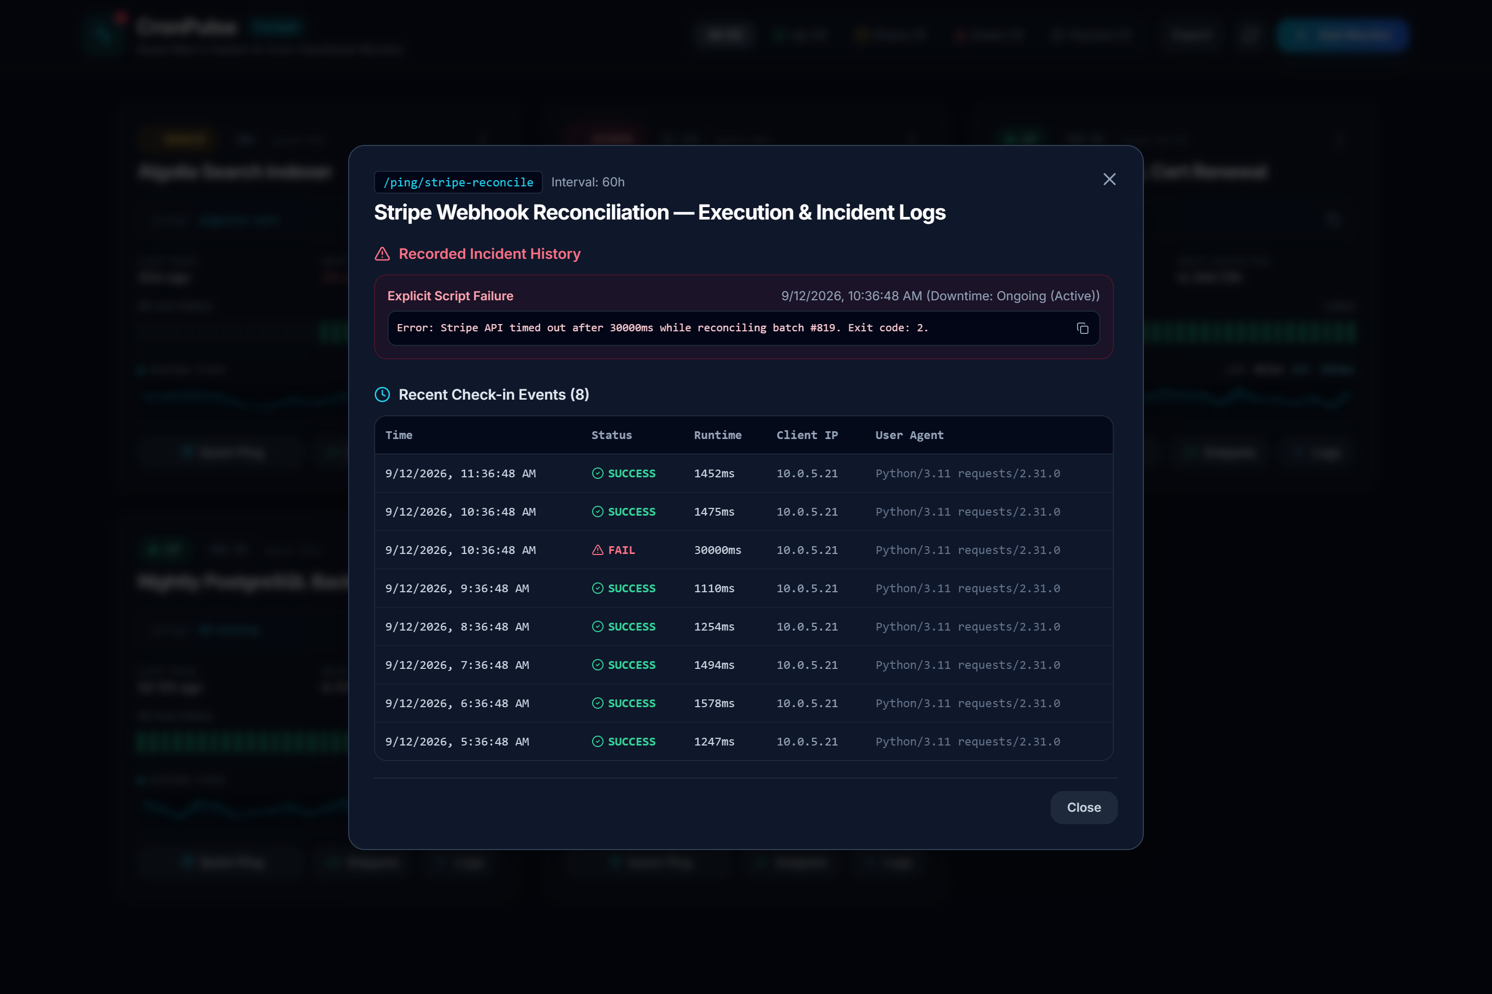The width and height of the screenshot is (1492, 994).
Task: Close the incident logs dialog with X icon
Action: tap(1110, 180)
